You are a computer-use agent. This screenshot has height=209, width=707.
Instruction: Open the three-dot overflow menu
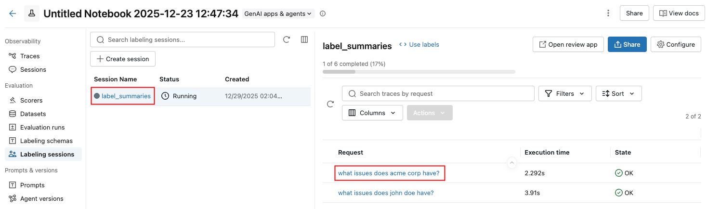click(x=608, y=13)
